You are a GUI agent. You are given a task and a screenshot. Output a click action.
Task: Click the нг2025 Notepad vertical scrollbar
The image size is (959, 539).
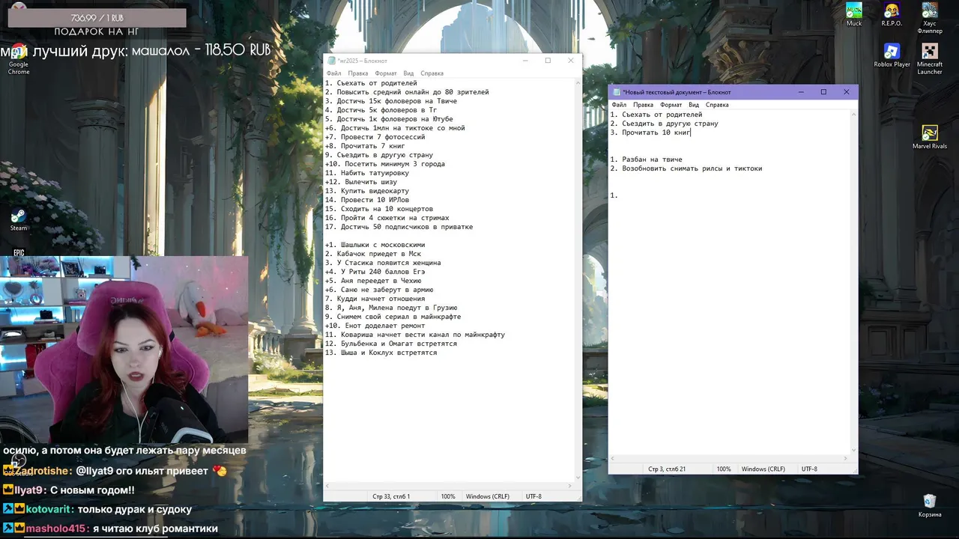(x=578, y=278)
